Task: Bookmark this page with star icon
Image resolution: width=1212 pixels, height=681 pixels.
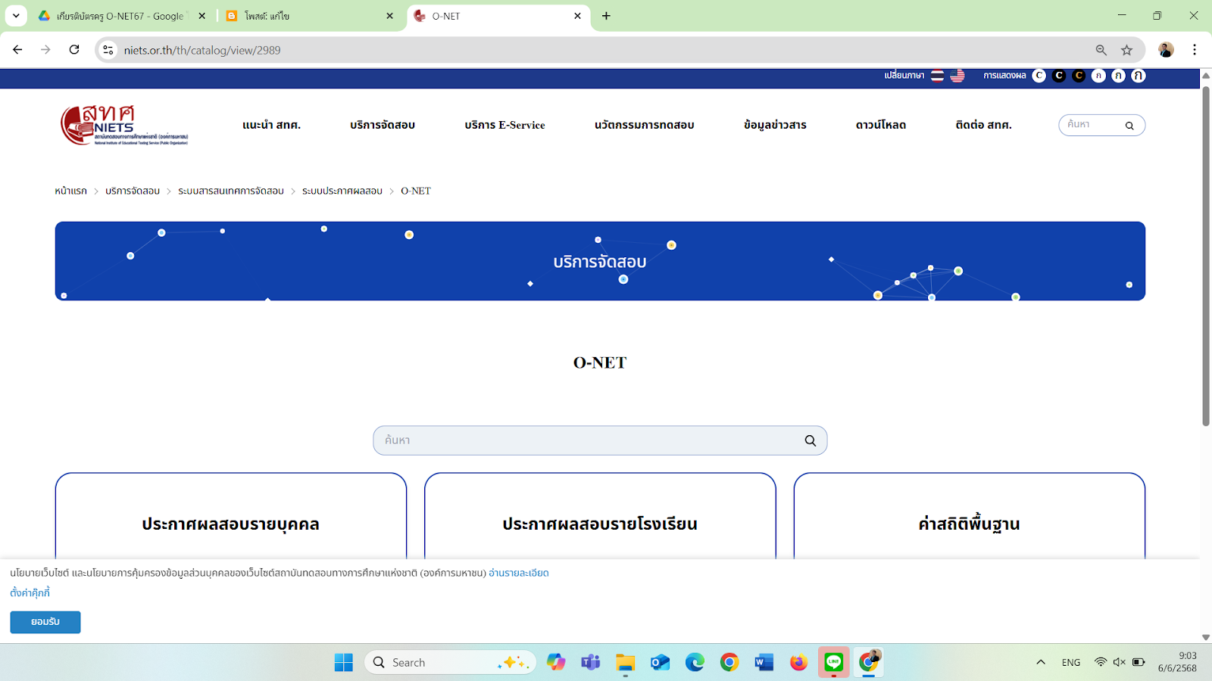Action: point(1127,50)
